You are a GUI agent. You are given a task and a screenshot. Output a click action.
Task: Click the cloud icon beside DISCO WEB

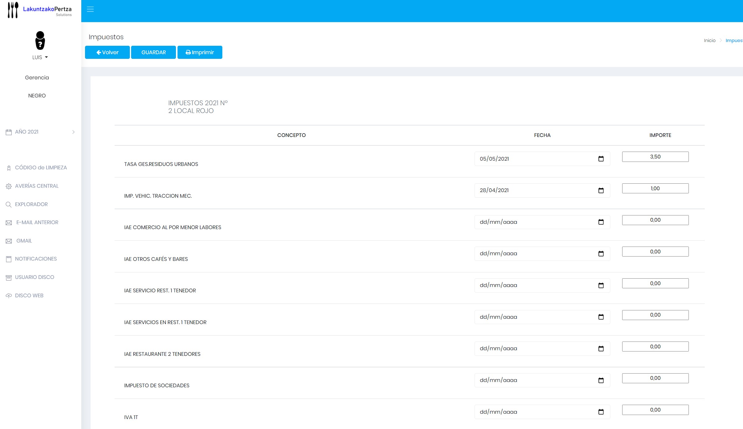[9, 296]
